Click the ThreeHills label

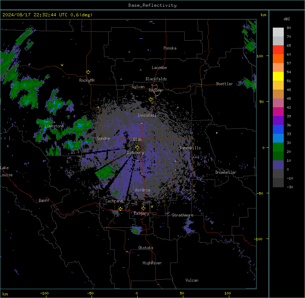click(190, 148)
